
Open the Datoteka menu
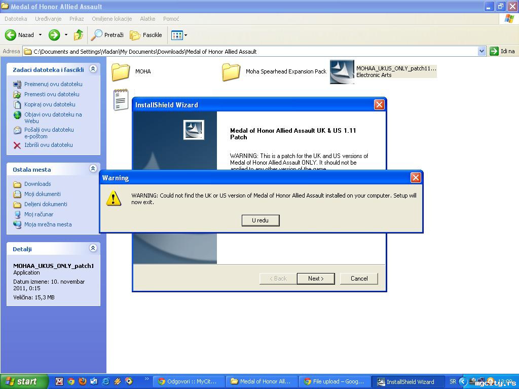16,19
